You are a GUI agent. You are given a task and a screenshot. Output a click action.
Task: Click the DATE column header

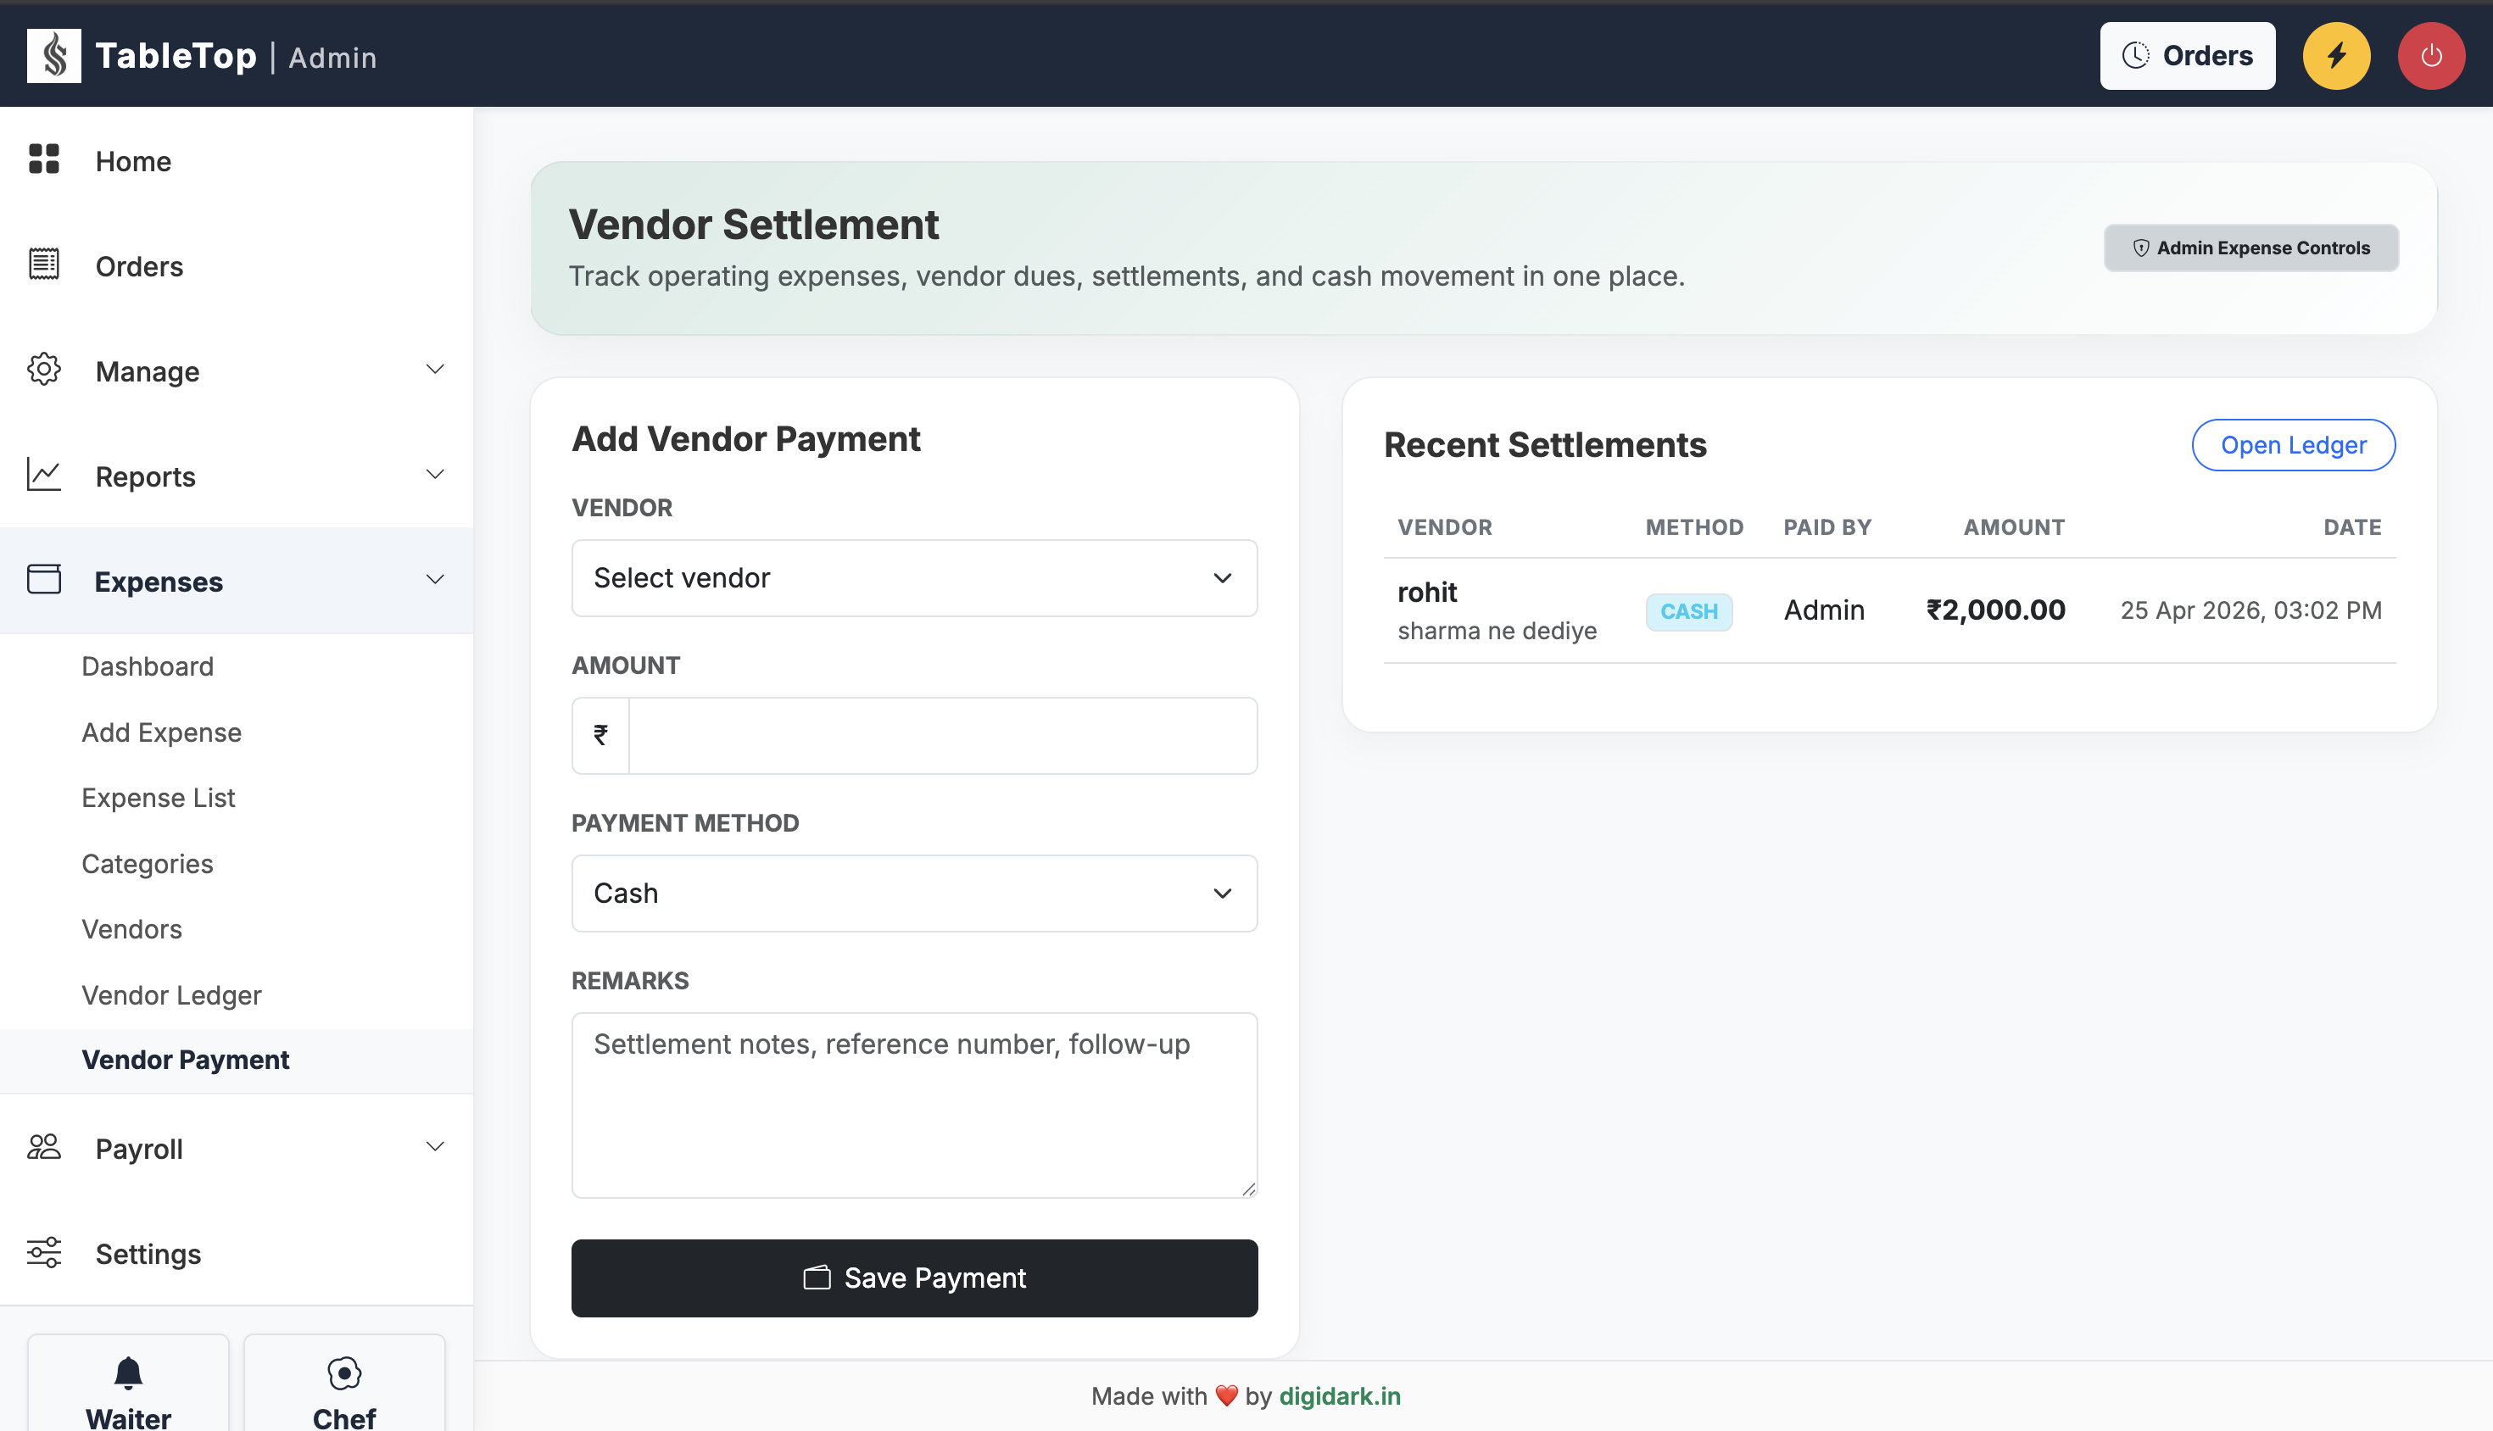pos(2351,526)
